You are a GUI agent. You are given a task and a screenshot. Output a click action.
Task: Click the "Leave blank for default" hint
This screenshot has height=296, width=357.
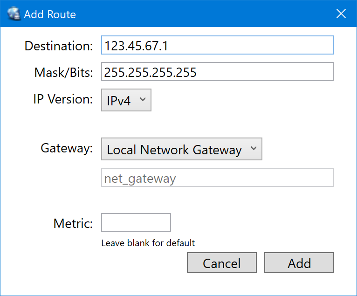point(148,243)
